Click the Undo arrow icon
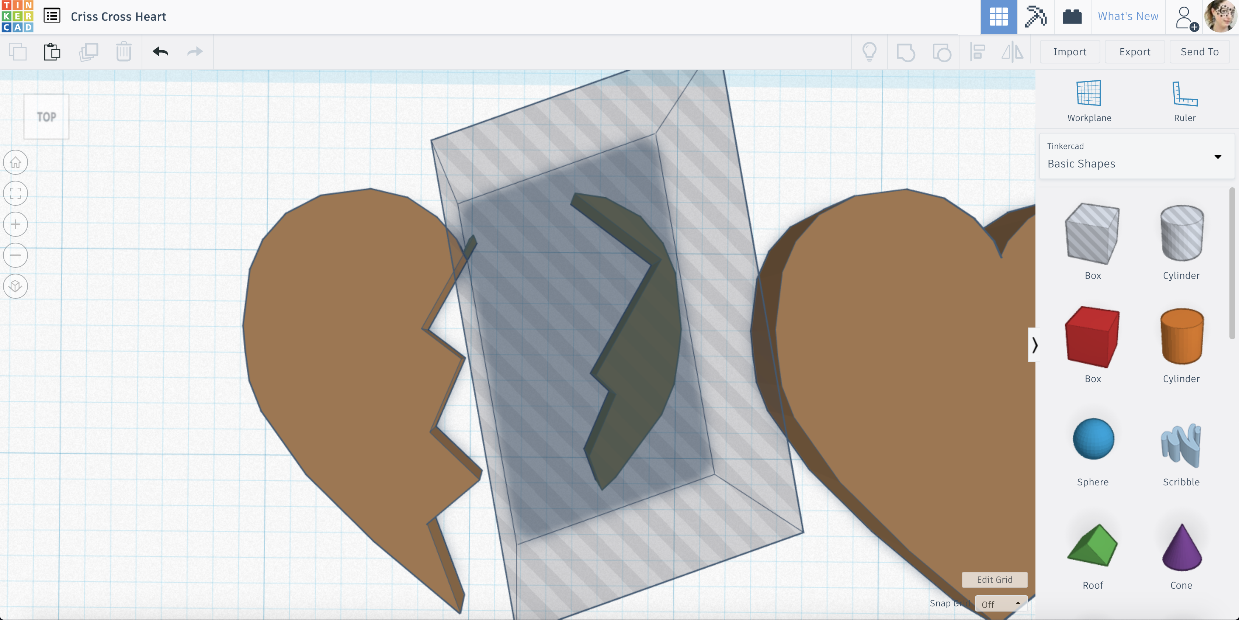This screenshot has height=620, width=1239. click(x=160, y=52)
